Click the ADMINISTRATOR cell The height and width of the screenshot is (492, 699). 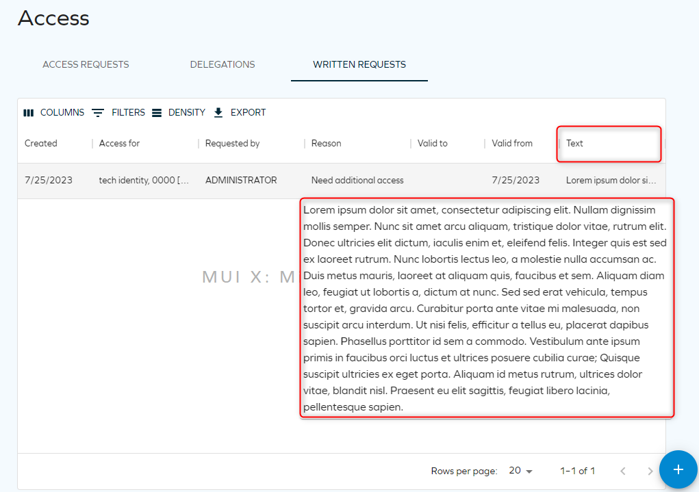point(241,181)
